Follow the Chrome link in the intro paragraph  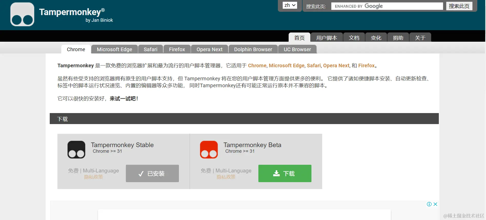pos(257,65)
